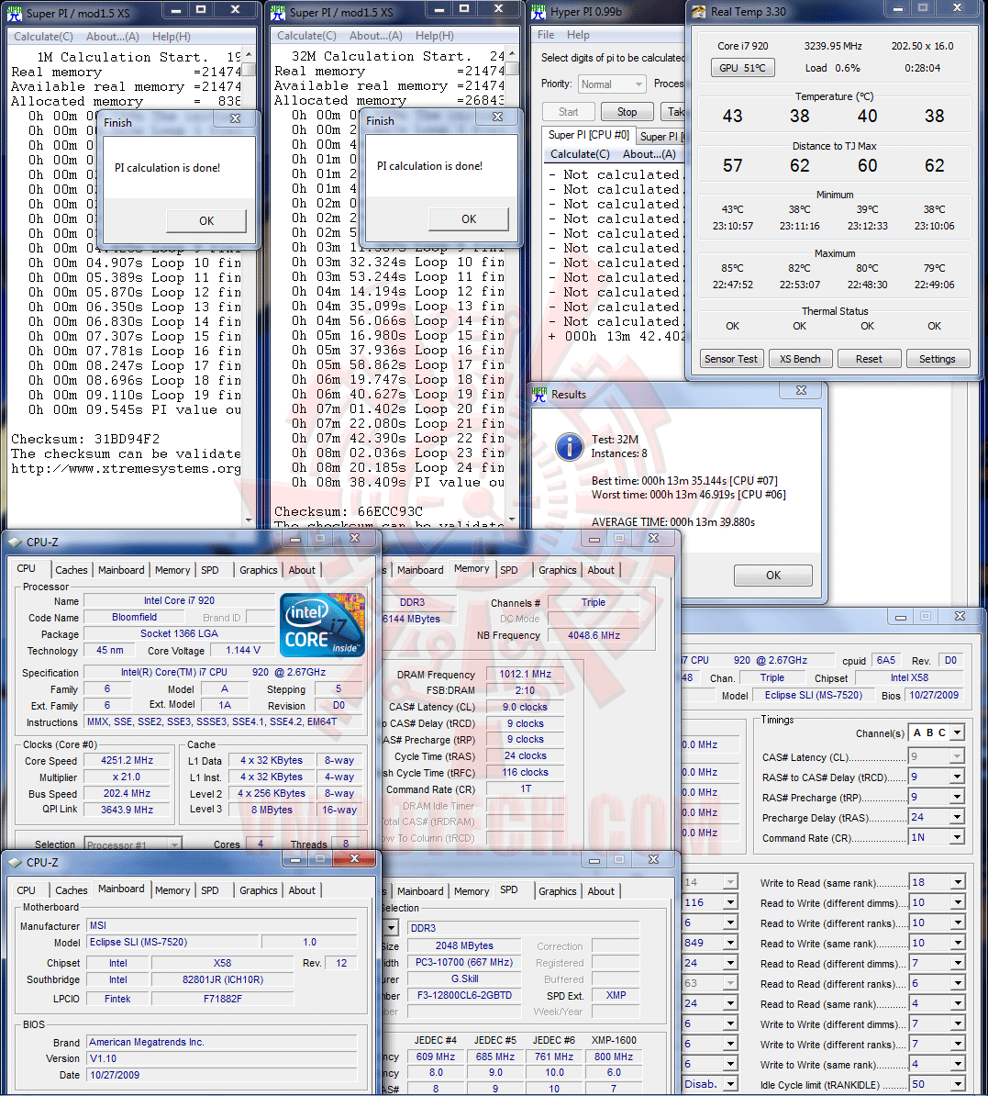Click OK in the 1M Finish dialog
Image resolution: width=988 pixels, height=1096 pixels.
(x=206, y=221)
